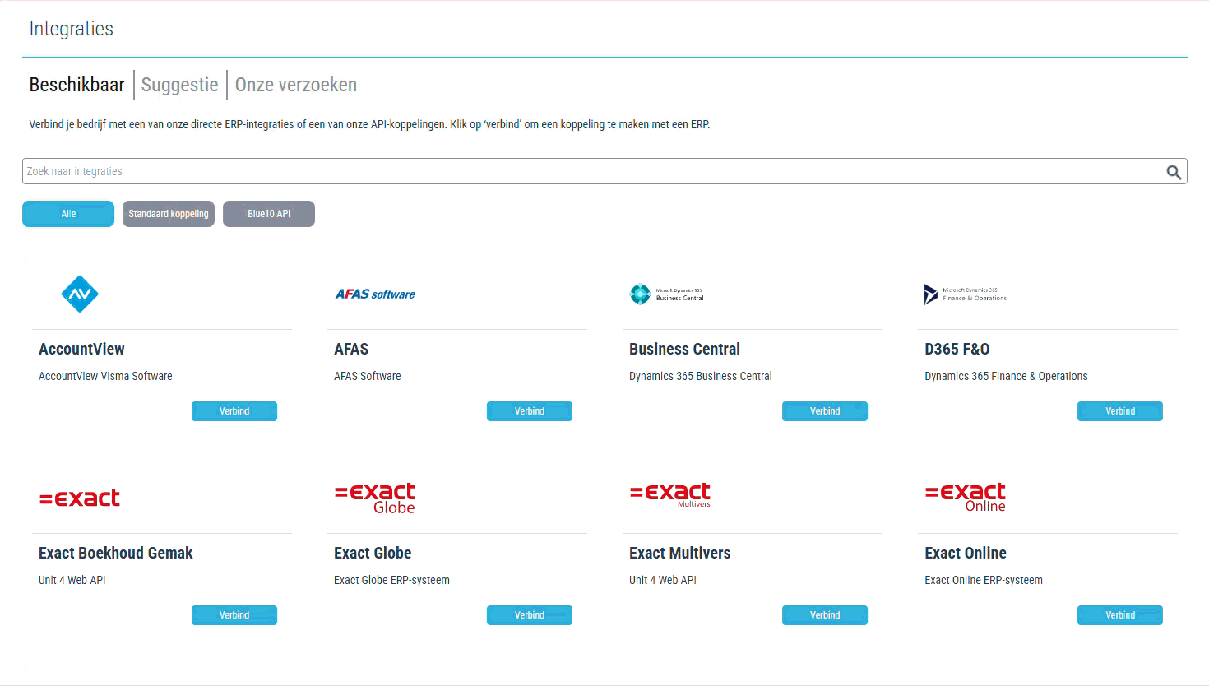Focus the Zoek naar integraties search field

592,171
